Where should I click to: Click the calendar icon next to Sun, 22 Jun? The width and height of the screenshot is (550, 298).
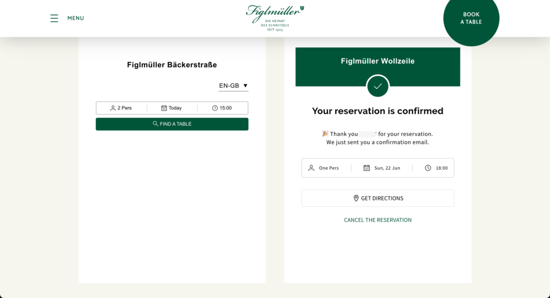tap(366, 168)
